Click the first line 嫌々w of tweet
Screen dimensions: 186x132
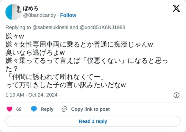pyautogui.click(x=15, y=36)
